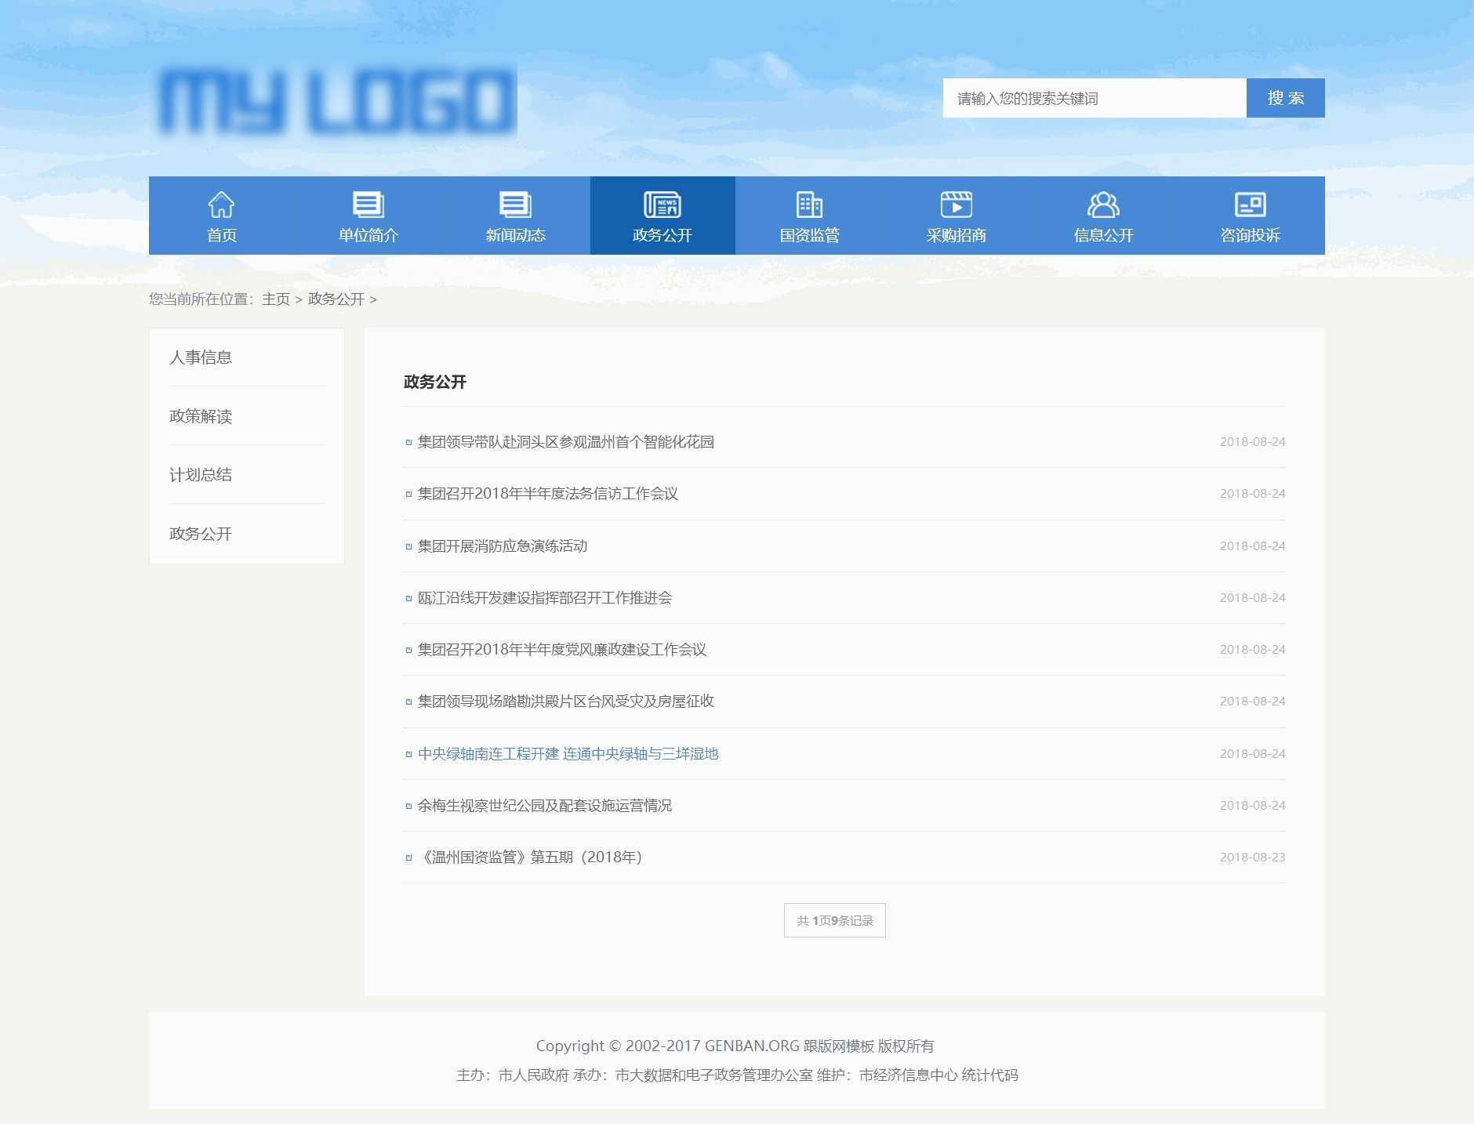Open 余梅生视察世纪公园 article link
This screenshot has height=1124, width=1474.
click(544, 806)
